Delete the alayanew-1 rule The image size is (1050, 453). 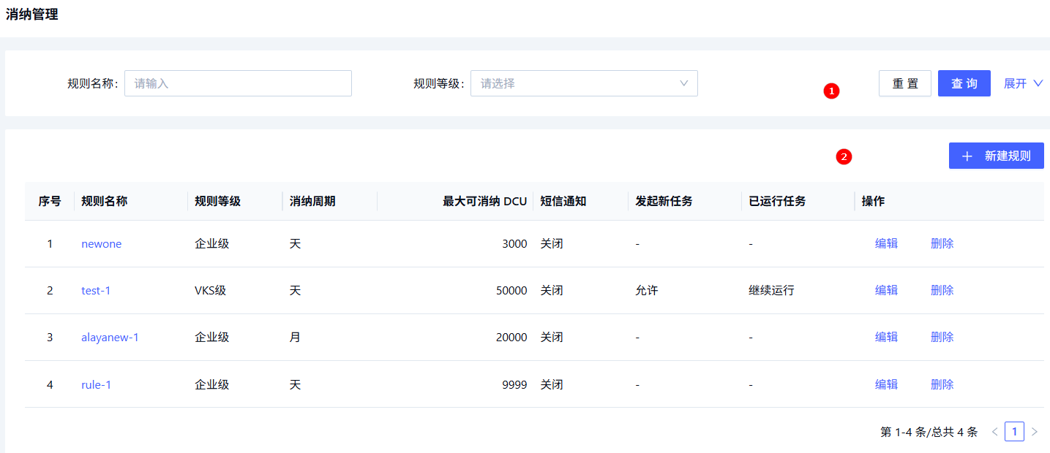pyautogui.click(x=942, y=338)
